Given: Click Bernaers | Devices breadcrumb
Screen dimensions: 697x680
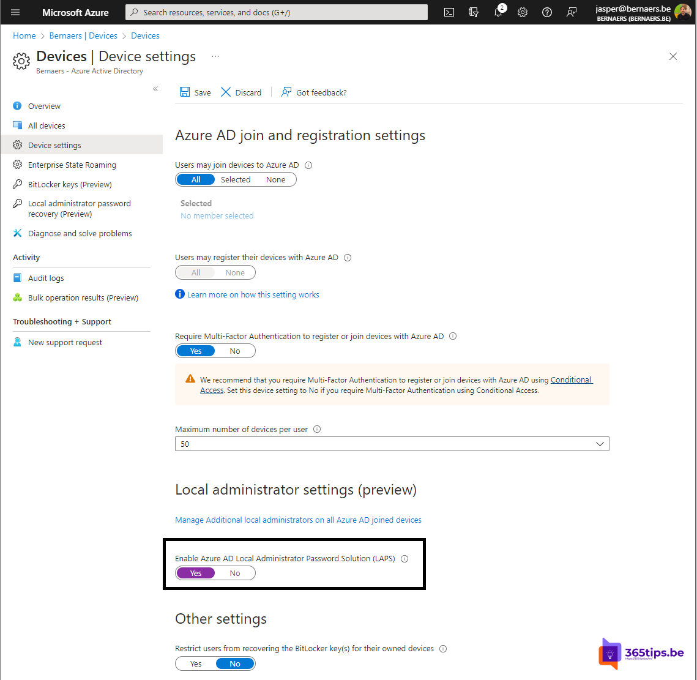Looking at the screenshot, I should (x=83, y=35).
